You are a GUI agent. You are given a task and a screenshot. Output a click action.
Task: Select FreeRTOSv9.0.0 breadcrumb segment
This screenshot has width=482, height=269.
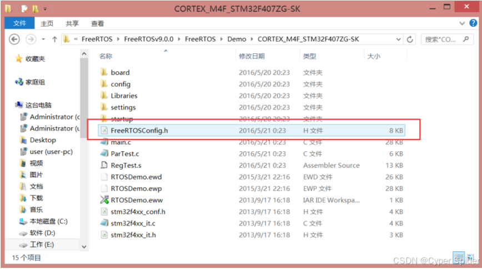pyautogui.click(x=148, y=39)
